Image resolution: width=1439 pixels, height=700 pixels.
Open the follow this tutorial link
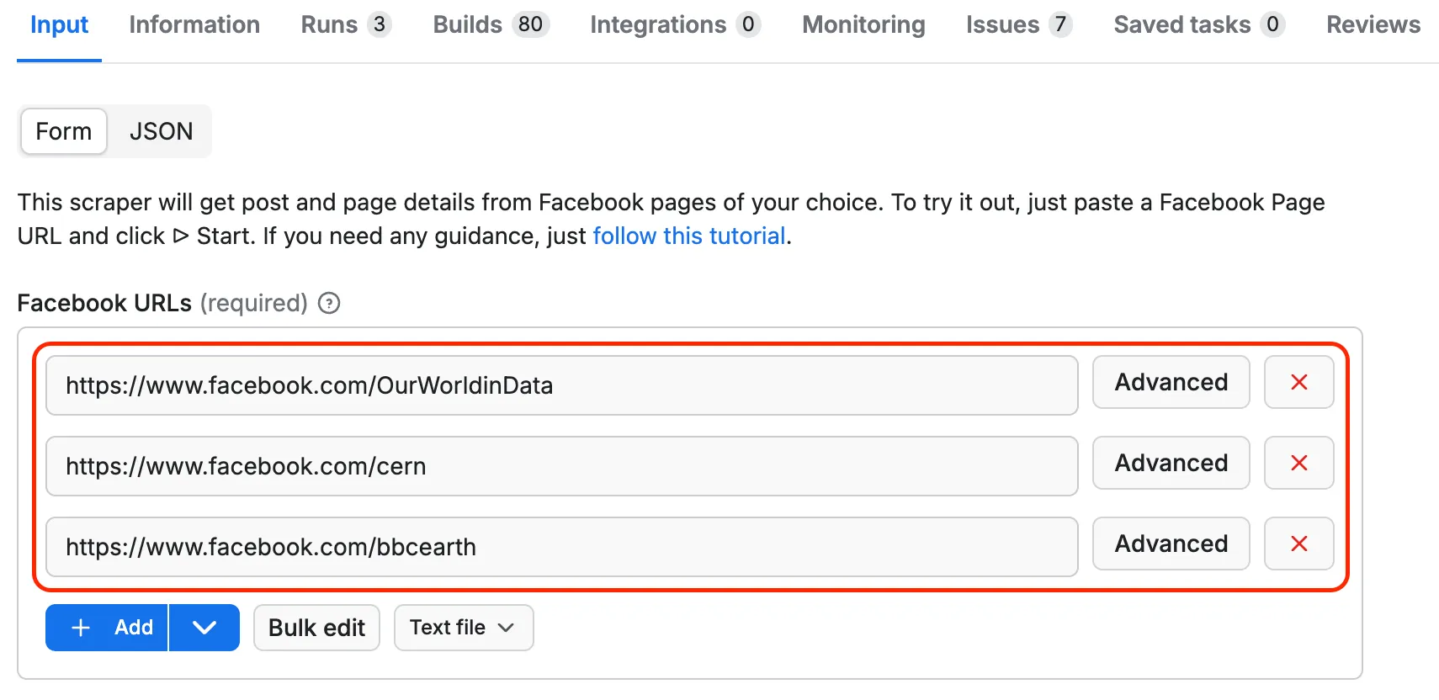(x=688, y=236)
